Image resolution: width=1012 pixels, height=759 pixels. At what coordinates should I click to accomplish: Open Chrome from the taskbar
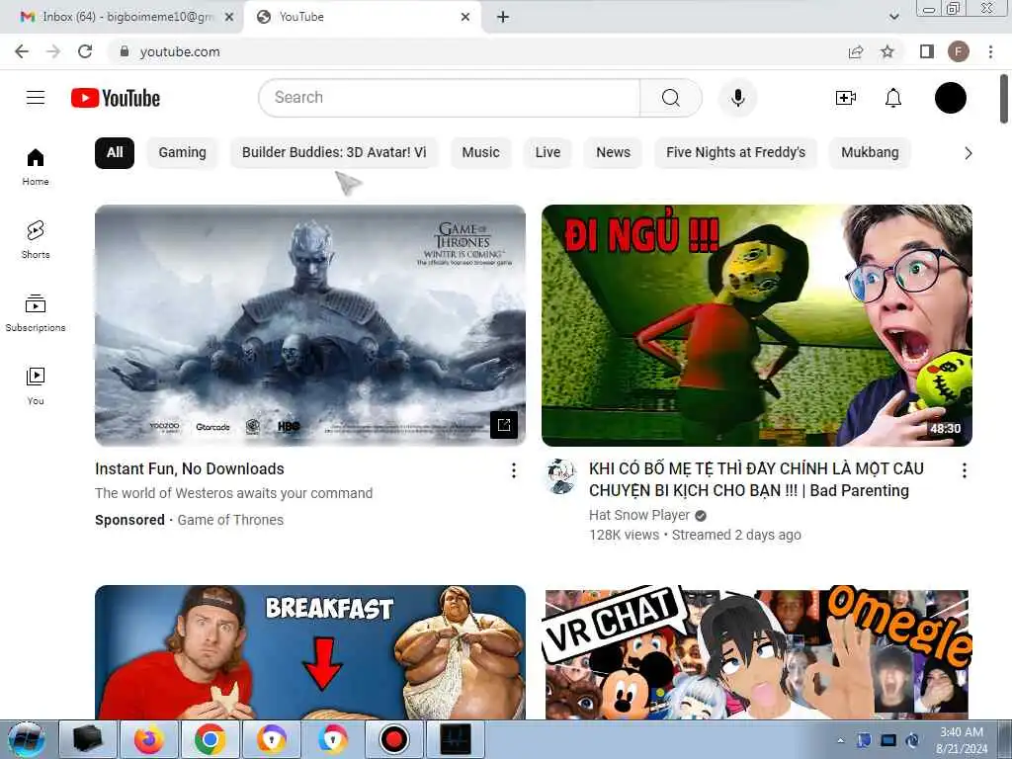click(x=210, y=739)
